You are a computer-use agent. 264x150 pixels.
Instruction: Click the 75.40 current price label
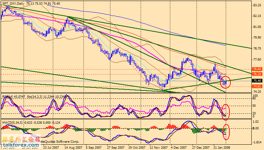[257, 81]
